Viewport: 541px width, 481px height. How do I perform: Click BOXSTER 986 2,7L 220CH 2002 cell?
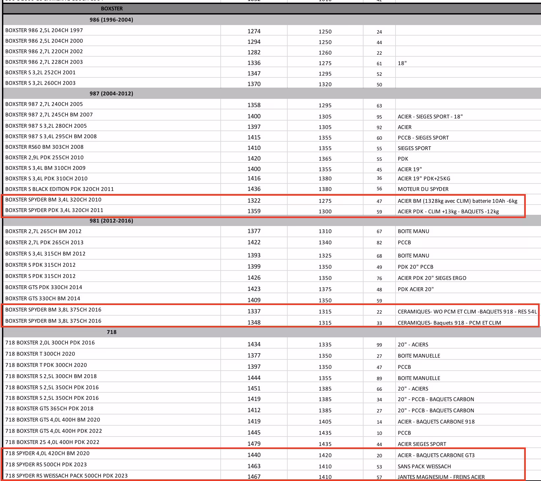111,51
